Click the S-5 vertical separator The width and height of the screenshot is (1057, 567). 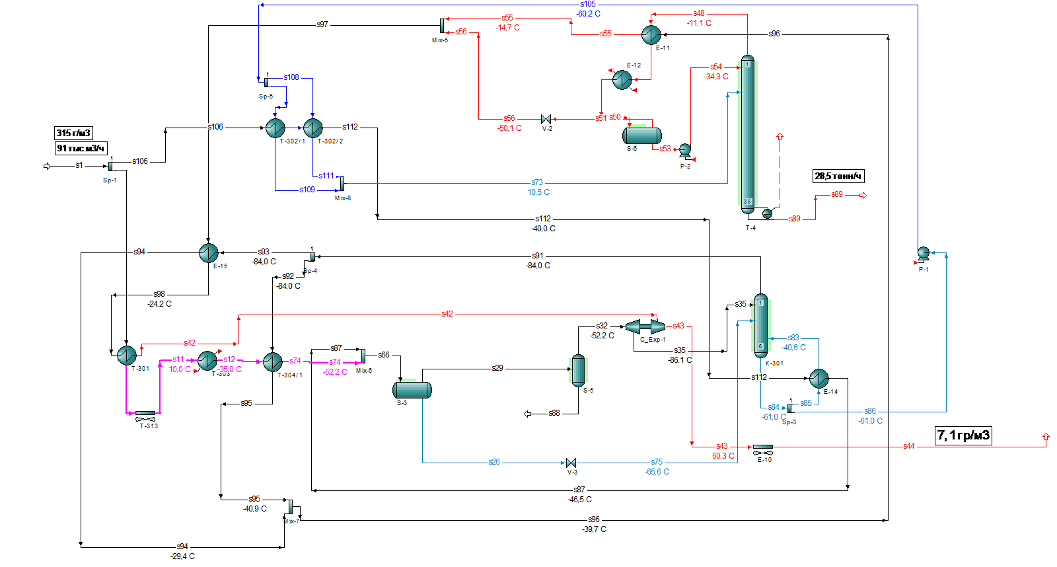pos(578,371)
